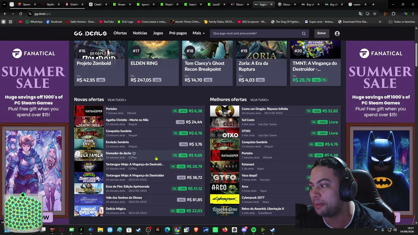
Task: Go back using the browser back arrow
Action: [5, 14]
